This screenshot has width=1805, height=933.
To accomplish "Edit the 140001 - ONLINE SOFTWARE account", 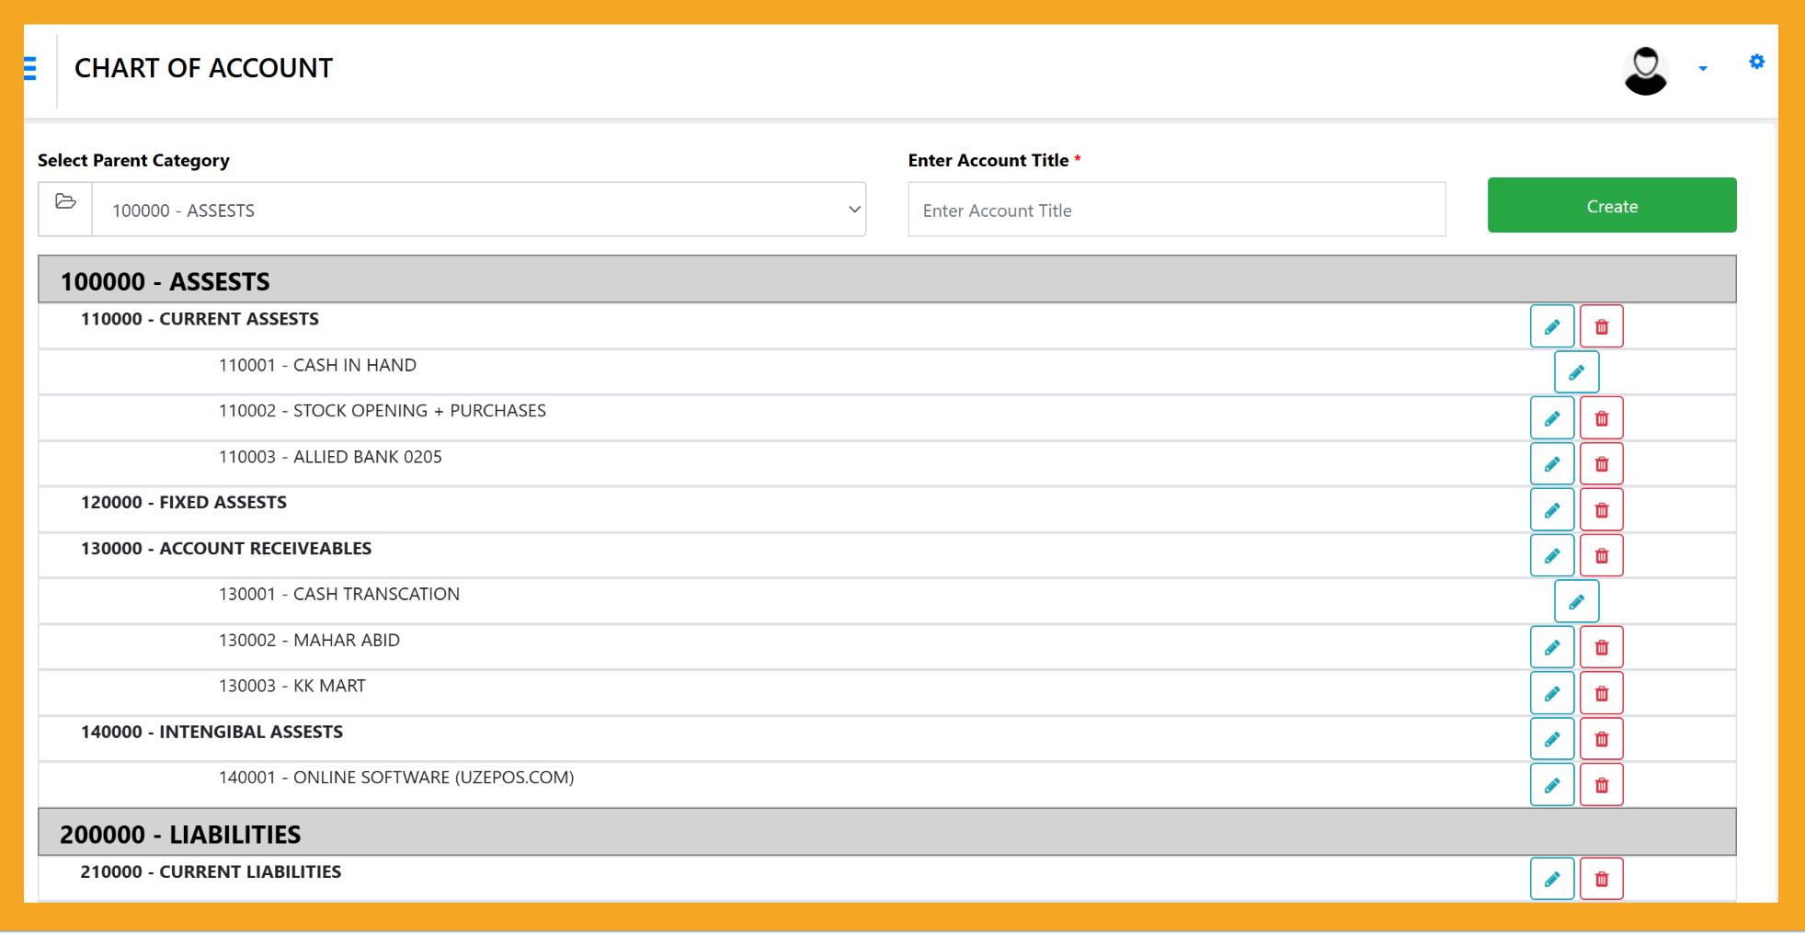I will [x=1552, y=784].
